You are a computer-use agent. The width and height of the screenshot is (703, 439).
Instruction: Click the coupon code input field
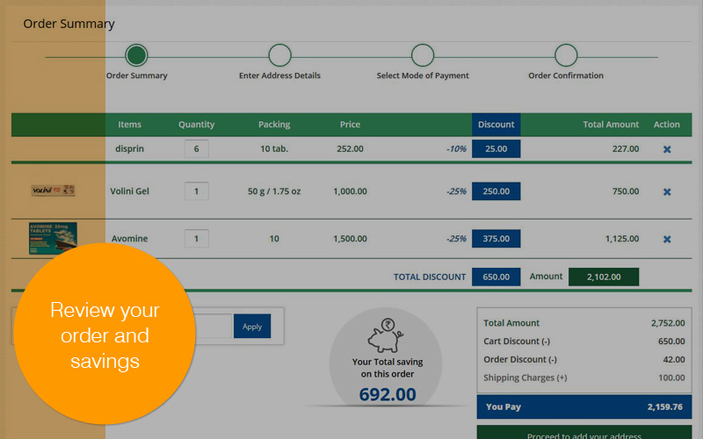[211, 327]
